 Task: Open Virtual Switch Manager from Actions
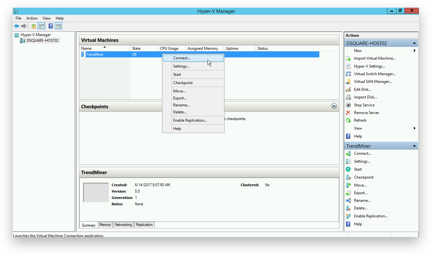[375, 74]
